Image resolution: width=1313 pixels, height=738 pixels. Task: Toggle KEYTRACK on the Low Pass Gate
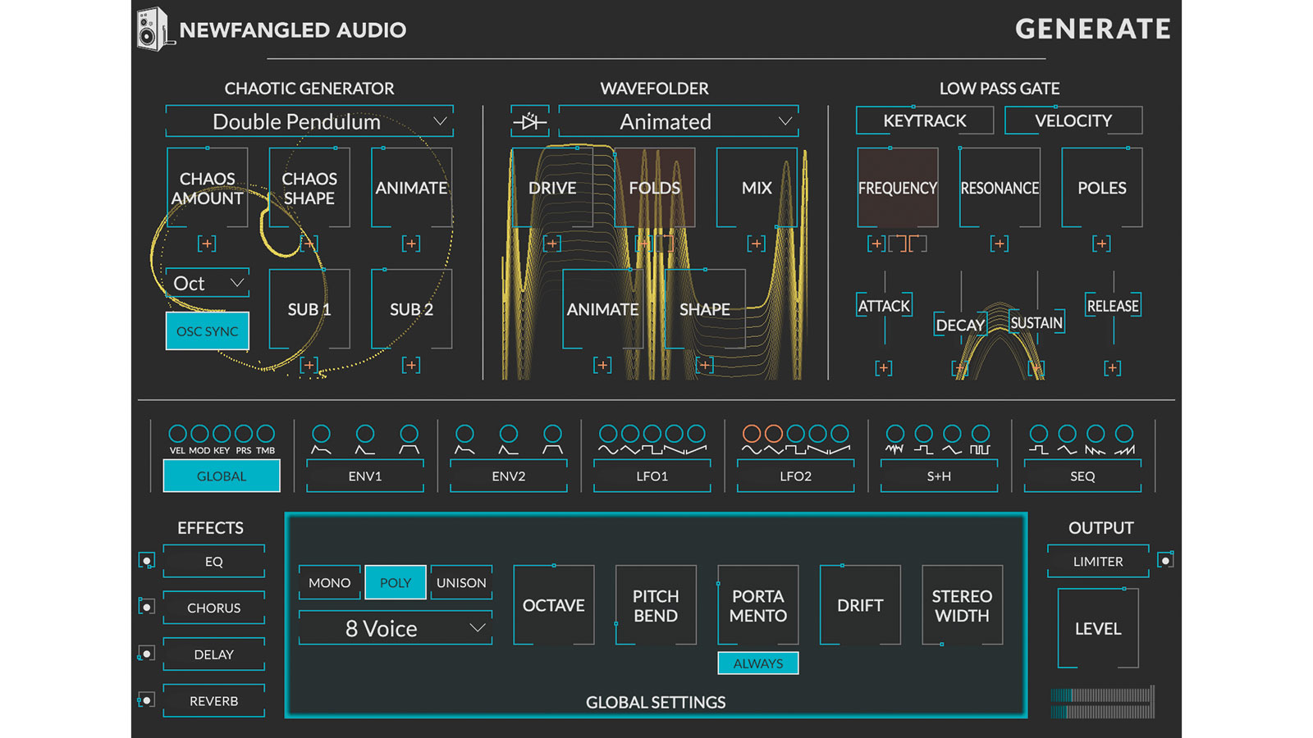(925, 121)
